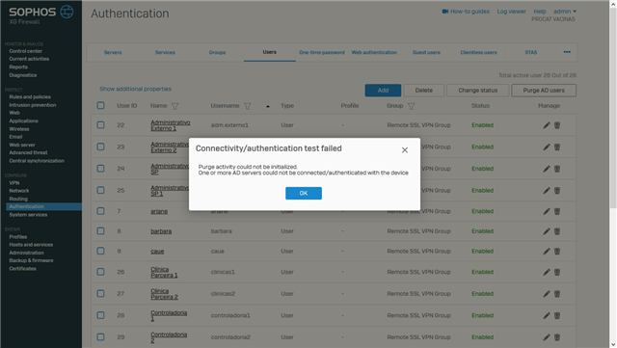This screenshot has width=617, height=348.
Task: Edit user caue pencil icon
Action: pos(547,252)
